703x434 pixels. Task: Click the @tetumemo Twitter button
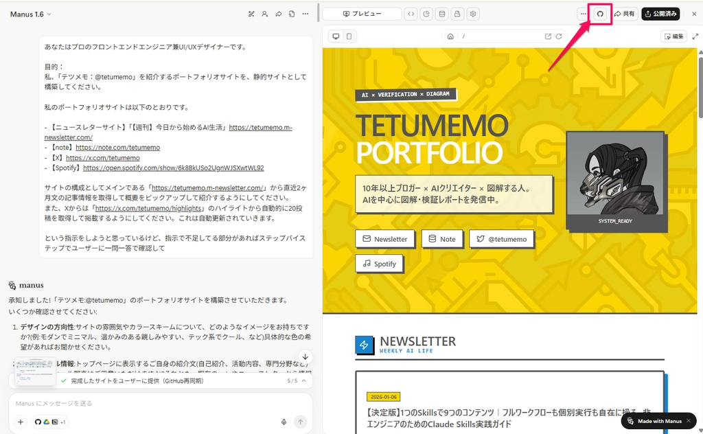click(x=501, y=239)
